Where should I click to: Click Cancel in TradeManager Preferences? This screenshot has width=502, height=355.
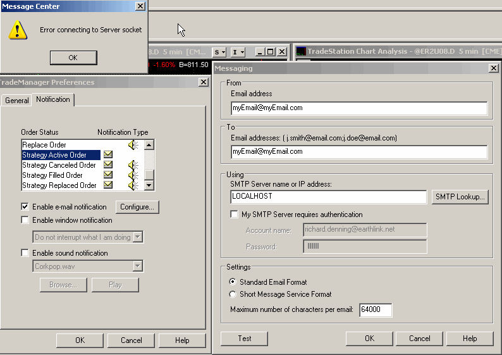pos(132,340)
